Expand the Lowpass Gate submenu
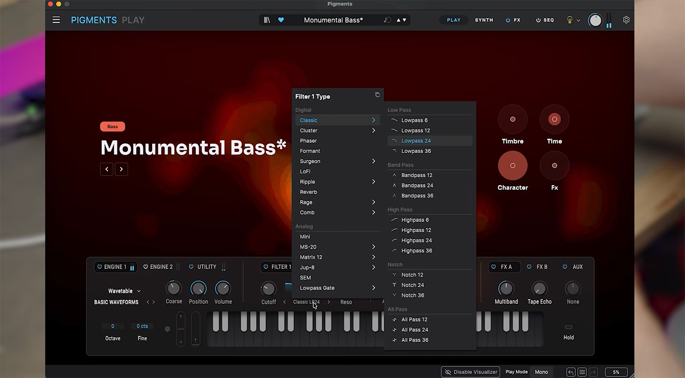 (x=337, y=288)
